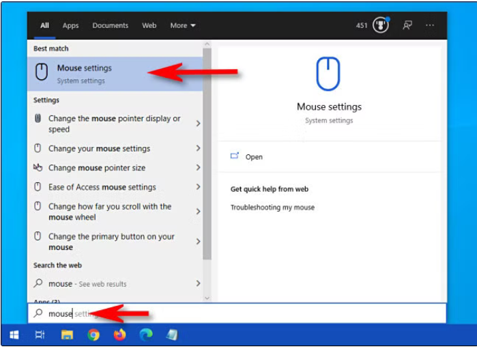Viewport: 477px width, 349px height.
Task: Click icon beside mouse pointer display or speed
Action: [x=38, y=118]
